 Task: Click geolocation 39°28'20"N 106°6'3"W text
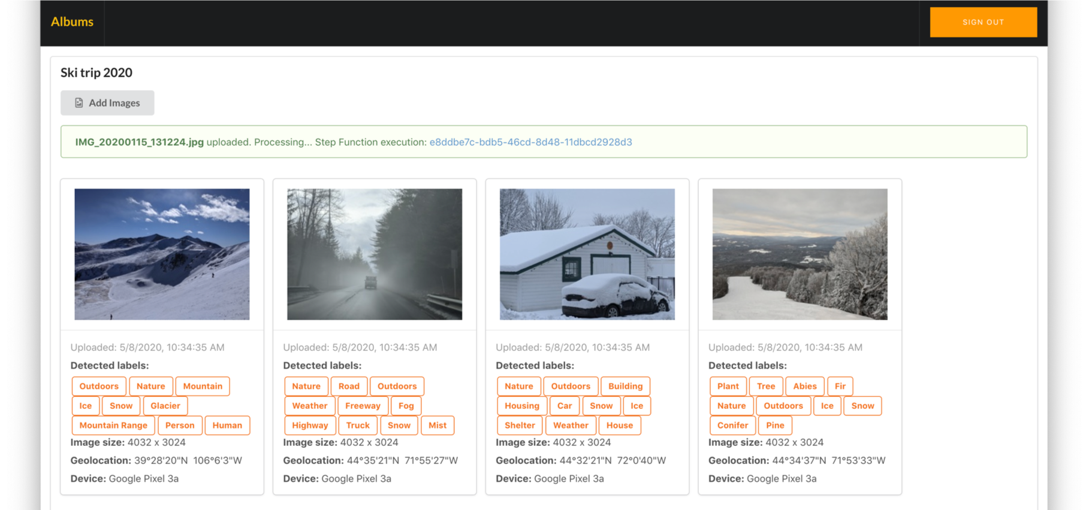click(188, 460)
